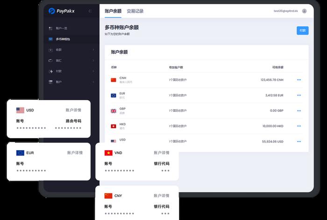Open more options for the HKD row

click(299, 126)
